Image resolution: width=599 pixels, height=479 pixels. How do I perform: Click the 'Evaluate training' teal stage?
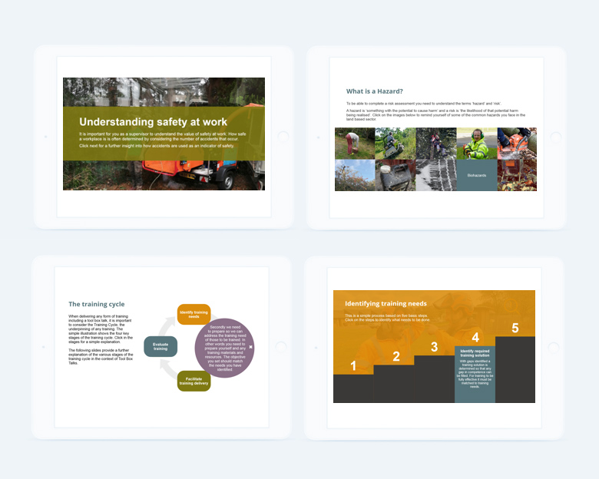tap(161, 346)
